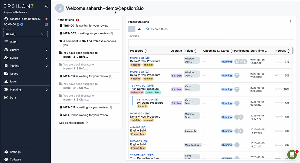Open the red notification badge in sidebar
The image size is (300, 163).
46,19
